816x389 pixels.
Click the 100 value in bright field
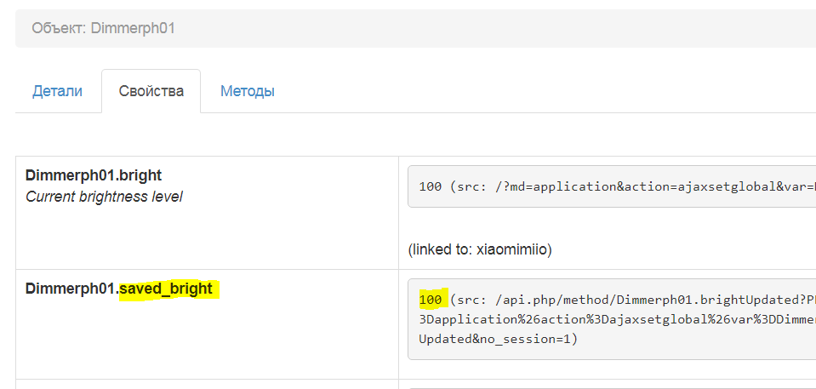[430, 186]
